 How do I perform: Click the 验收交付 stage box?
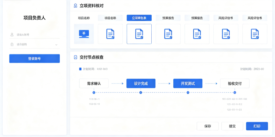point(235,83)
